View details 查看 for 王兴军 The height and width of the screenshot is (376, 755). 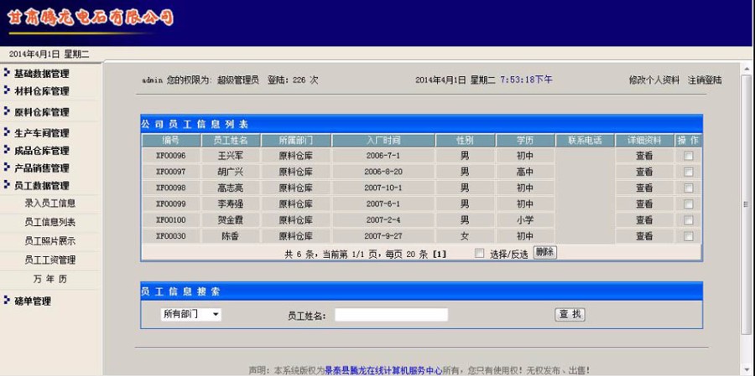(643, 156)
